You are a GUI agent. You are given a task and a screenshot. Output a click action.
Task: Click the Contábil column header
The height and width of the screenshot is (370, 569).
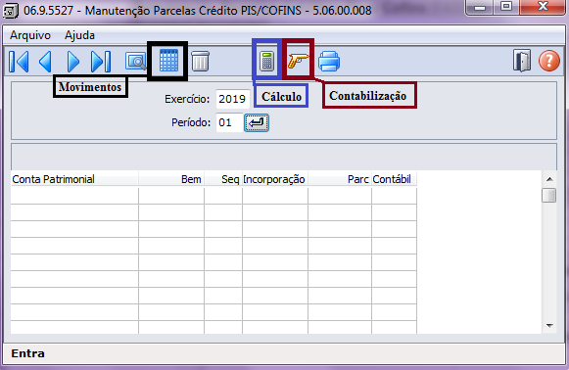(394, 179)
